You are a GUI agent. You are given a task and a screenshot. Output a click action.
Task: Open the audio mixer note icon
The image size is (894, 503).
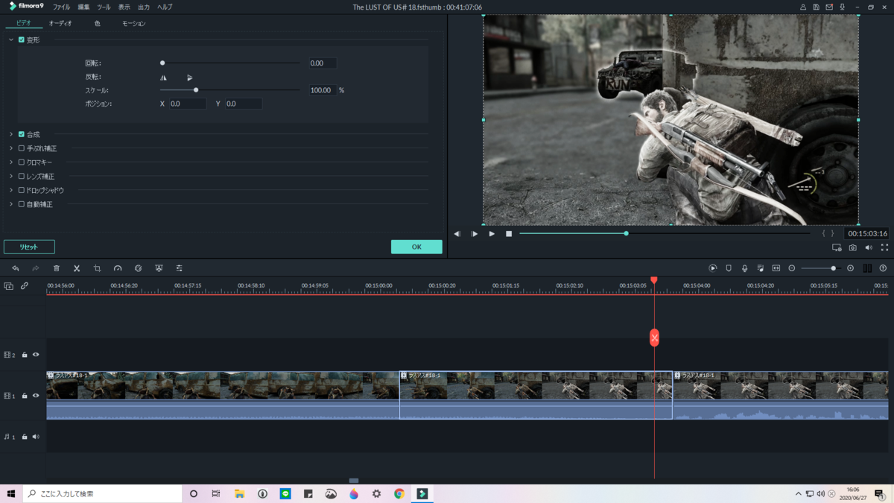(x=760, y=268)
